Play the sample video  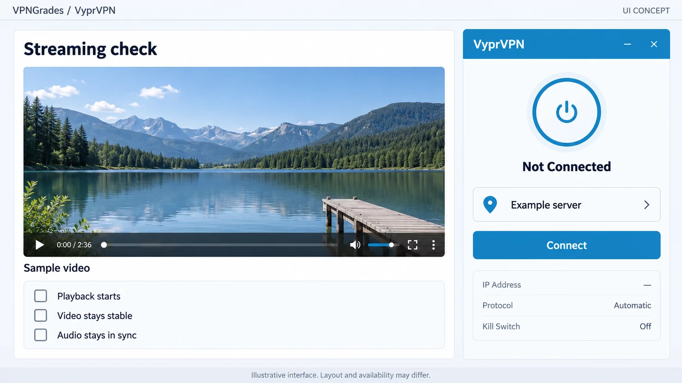[40, 245]
